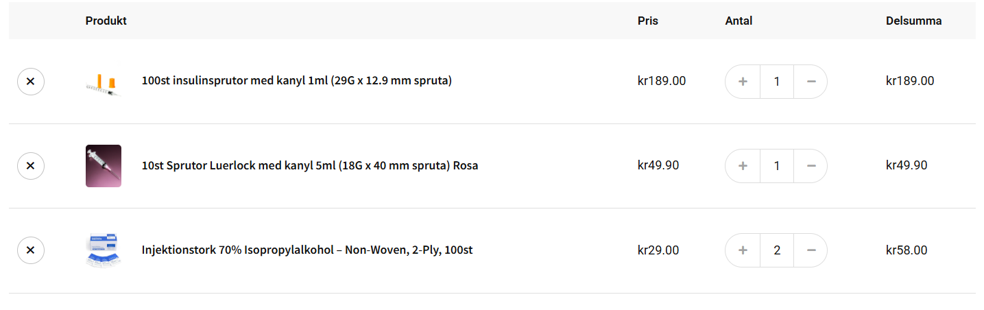Increase quantity of Sprutor Luerlock 5ml
The image size is (984, 310).
[743, 166]
